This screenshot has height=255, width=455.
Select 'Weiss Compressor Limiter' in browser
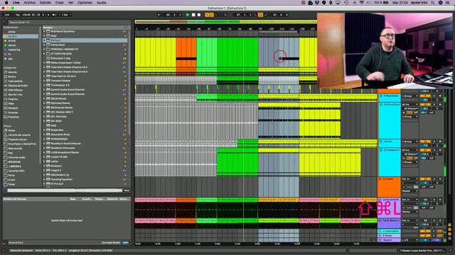pos(65,63)
